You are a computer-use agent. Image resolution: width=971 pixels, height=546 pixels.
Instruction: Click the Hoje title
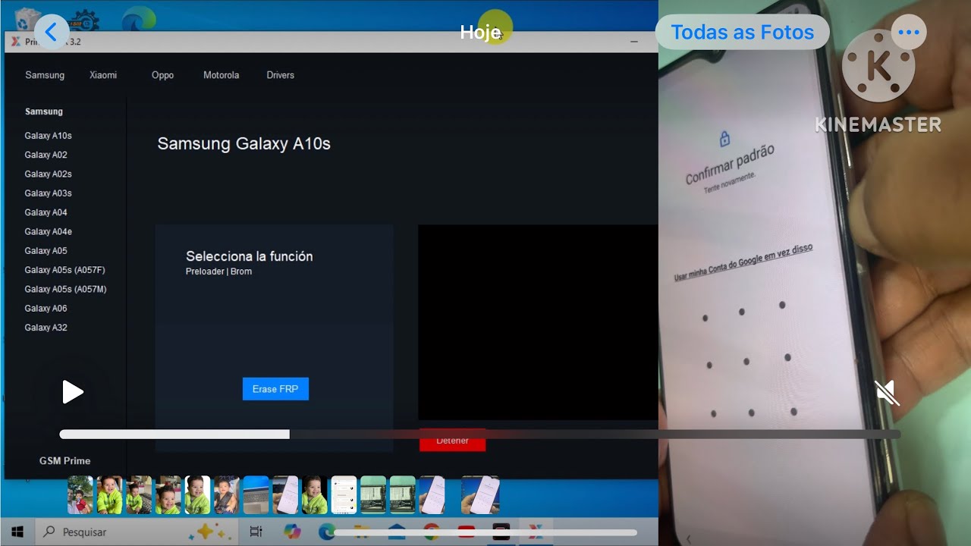(x=480, y=32)
